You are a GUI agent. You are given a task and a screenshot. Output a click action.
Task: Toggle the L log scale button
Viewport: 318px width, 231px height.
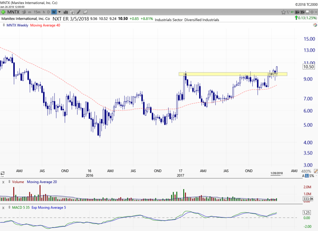click(x=307, y=176)
